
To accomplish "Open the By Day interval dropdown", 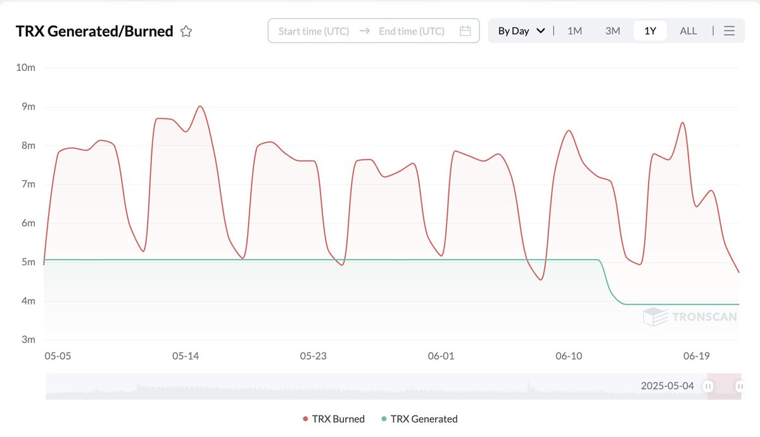I will tap(519, 30).
